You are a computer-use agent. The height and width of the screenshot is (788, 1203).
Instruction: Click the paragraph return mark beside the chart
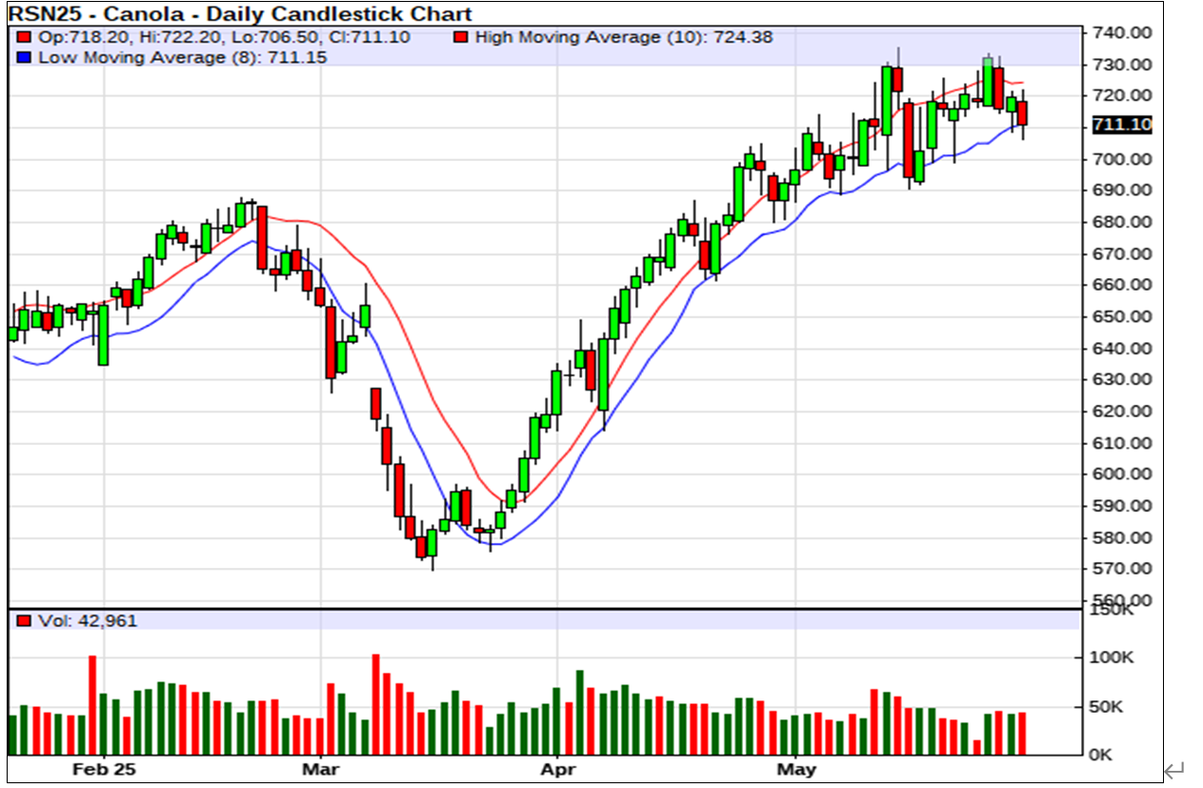coord(1174,769)
